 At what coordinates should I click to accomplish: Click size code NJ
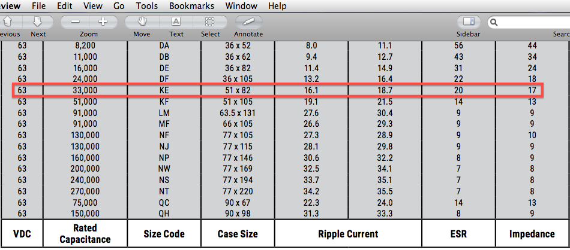pos(164,147)
